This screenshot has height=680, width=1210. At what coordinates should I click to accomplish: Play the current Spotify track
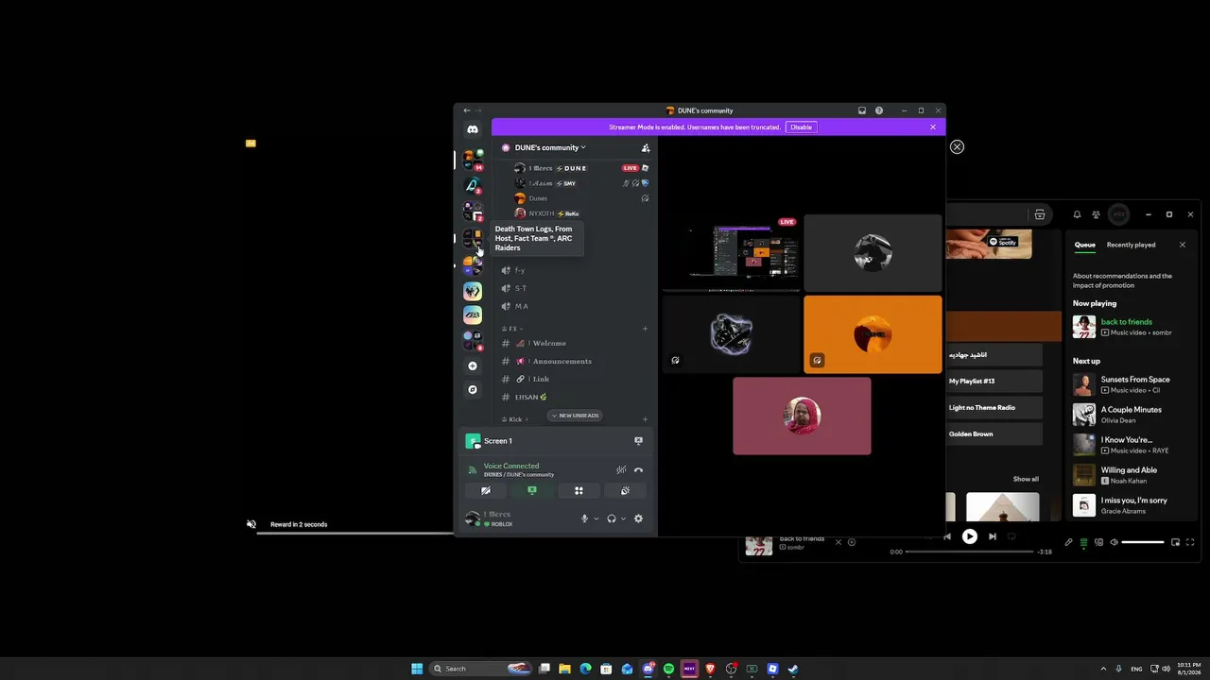pos(969,536)
